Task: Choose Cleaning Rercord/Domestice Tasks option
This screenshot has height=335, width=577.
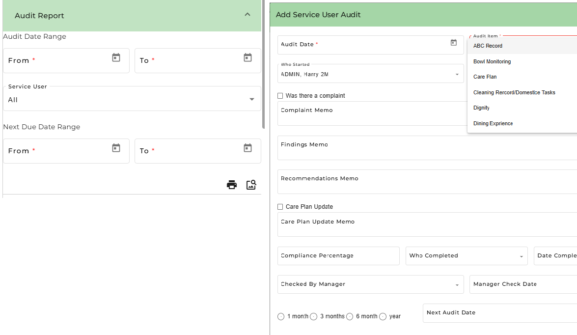Action: point(522,92)
